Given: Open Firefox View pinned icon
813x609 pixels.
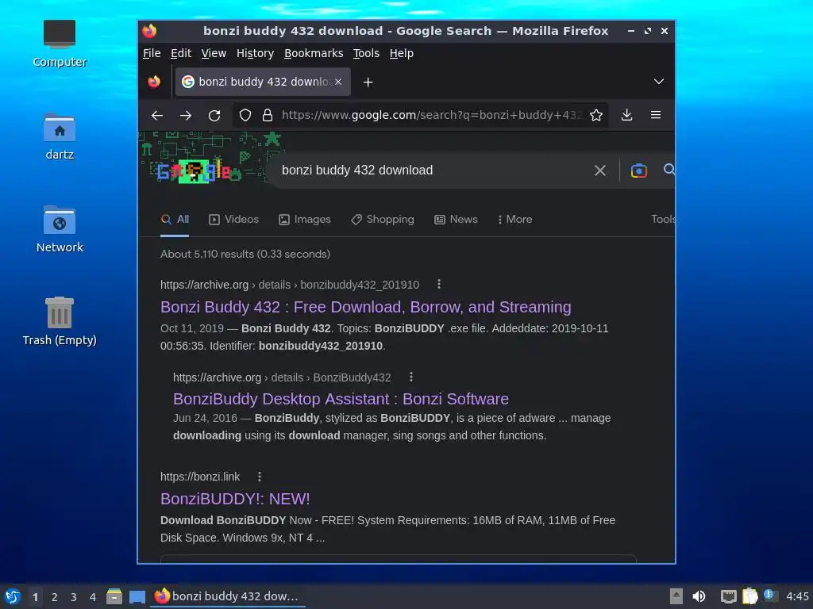Looking at the screenshot, I should coord(154,82).
